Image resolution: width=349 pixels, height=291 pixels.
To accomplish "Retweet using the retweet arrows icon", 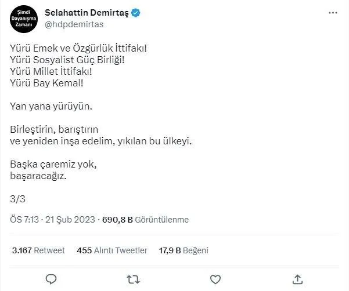I will (133, 279).
